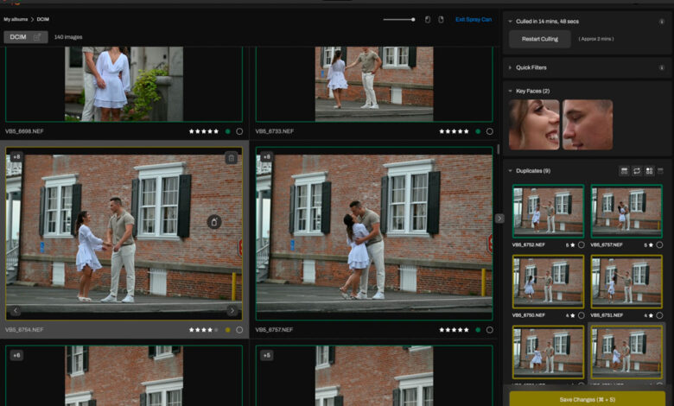Expand the Quick Filters section

[x=510, y=67]
